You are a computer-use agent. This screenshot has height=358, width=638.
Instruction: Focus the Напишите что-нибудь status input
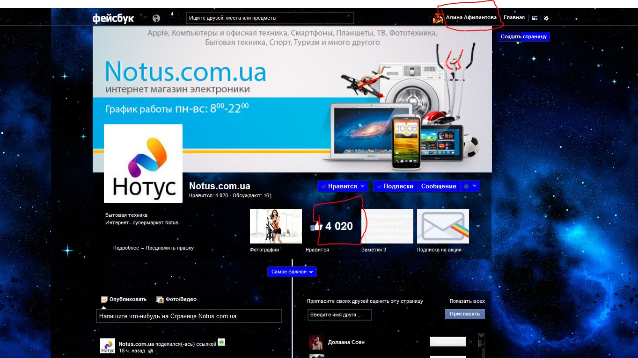(189, 316)
